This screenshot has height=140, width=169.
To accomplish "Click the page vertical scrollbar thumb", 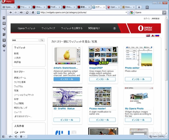I will coord(166,50).
